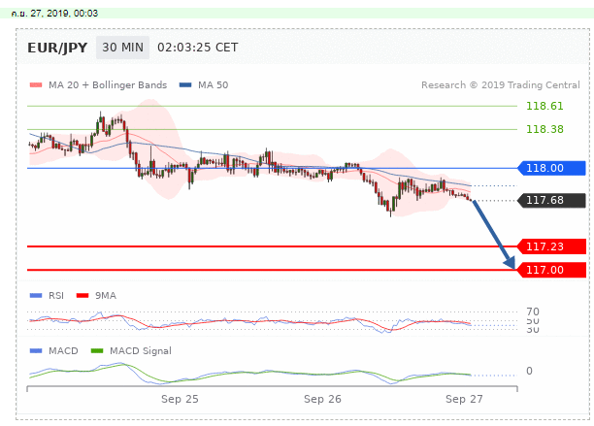Click the MACD zero level label
This screenshot has height=426, width=594.
[529, 371]
